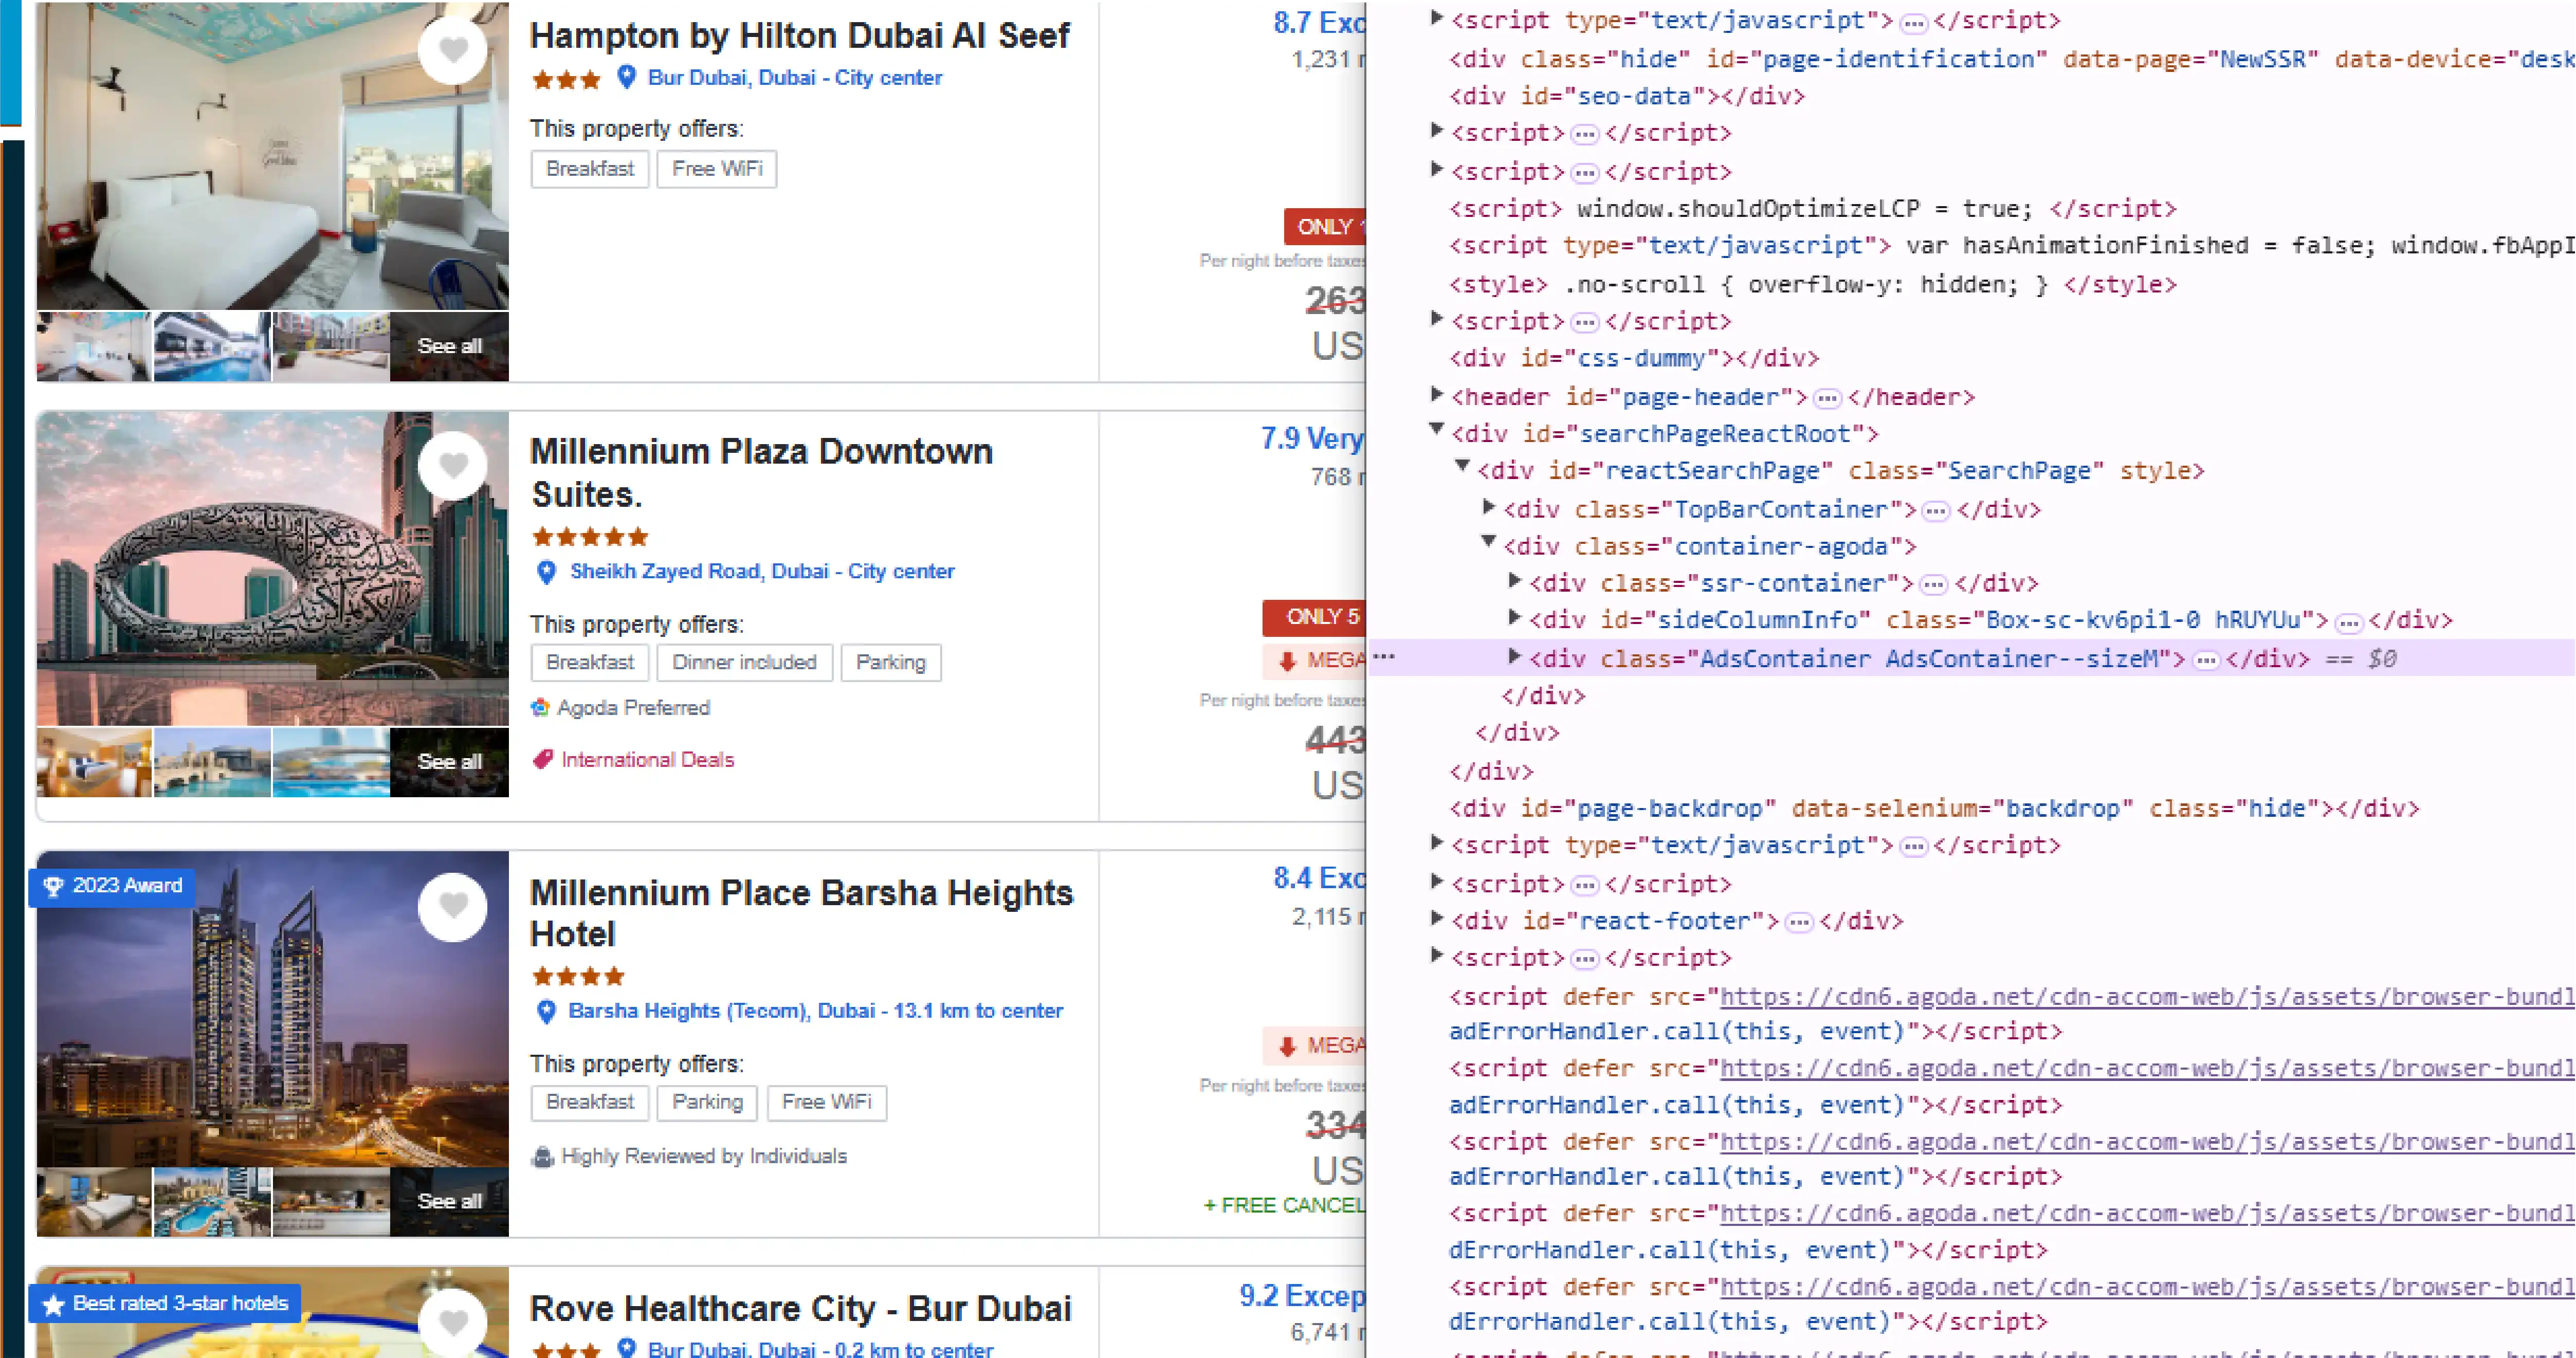Favorite Hampton by Hilton Dubai Al Seef
Viewport: 2576px width, 1358px height.
[453, 49]
